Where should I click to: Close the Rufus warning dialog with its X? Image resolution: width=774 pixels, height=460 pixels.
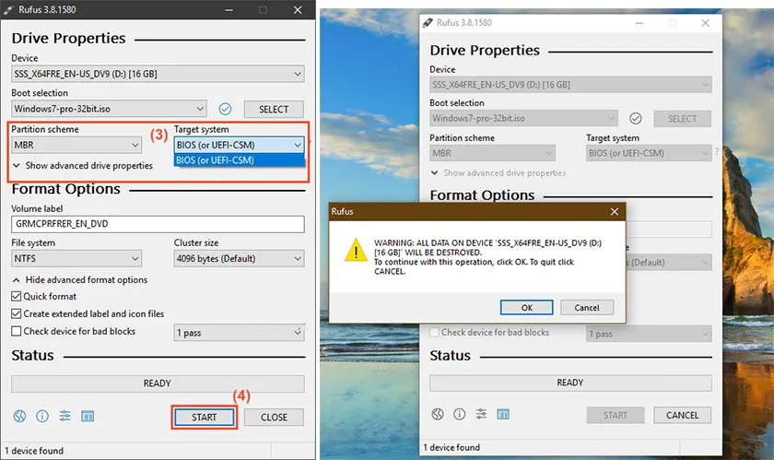[614, 212]
